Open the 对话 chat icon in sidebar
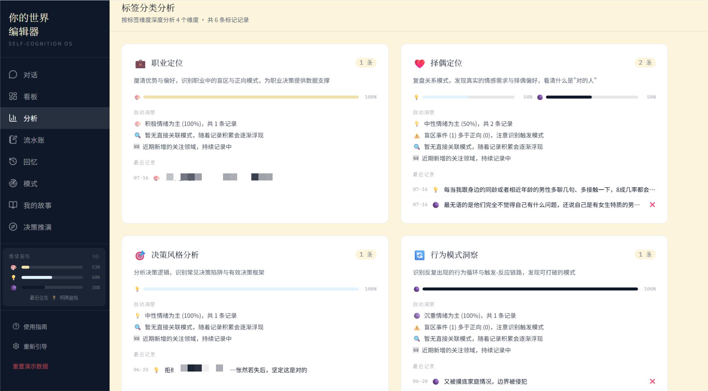Screen dimensions: 708x391 pyautogui.click(x=13, y=75)
